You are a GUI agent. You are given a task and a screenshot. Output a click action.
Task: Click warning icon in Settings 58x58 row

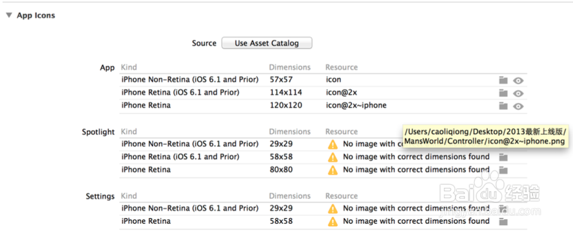tap(332, 221)
